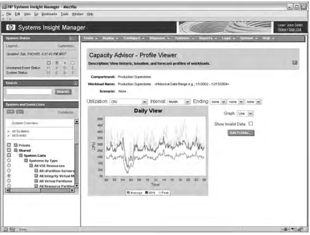
Task: Collapse the Systems by Type node
Action: 26,161
